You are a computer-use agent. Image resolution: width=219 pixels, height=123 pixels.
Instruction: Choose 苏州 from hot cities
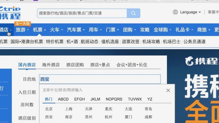(89, 117)
